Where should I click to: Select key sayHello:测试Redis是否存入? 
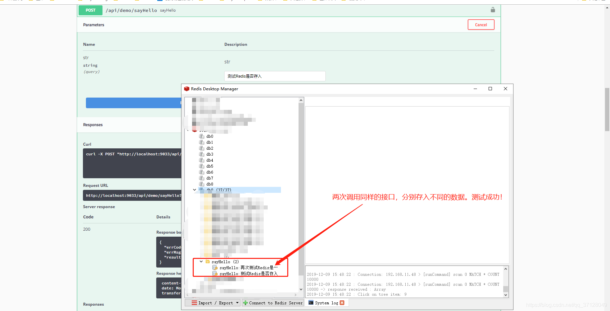point(248,273)
